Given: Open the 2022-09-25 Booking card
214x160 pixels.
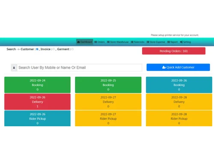Looking at the screenshot, I should click(108, 85).
